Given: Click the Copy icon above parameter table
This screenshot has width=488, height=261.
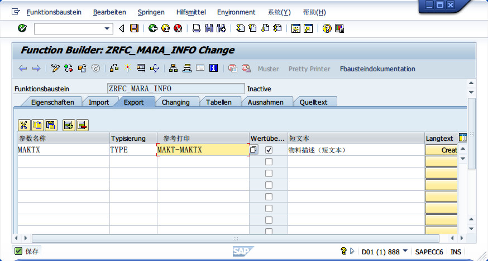Looking at the screenshot, I should [x=37, y=125].
